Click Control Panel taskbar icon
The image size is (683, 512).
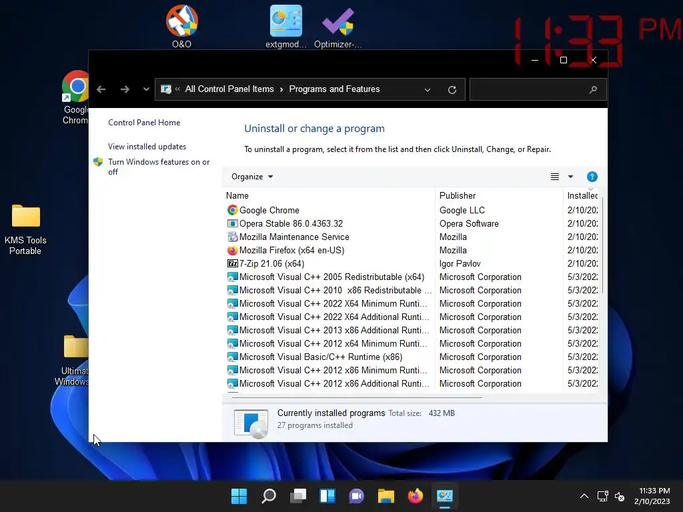pyautogui.click(x=445, y=496)
